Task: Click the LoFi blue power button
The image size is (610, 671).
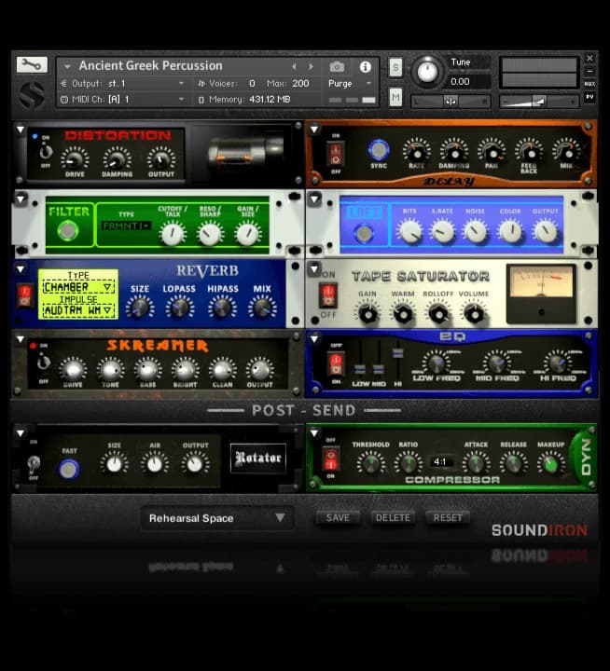Action: (x=365, y=233)
